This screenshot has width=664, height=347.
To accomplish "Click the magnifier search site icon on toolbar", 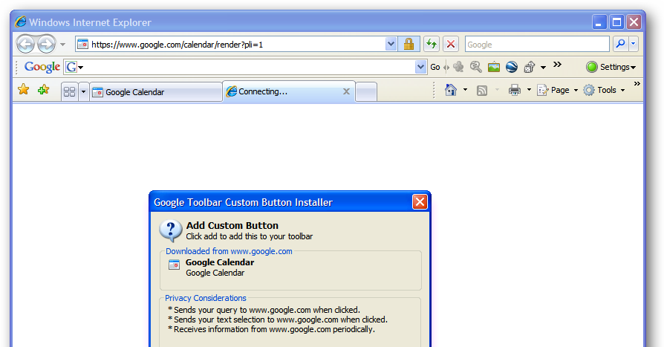I will click(476, 67).
